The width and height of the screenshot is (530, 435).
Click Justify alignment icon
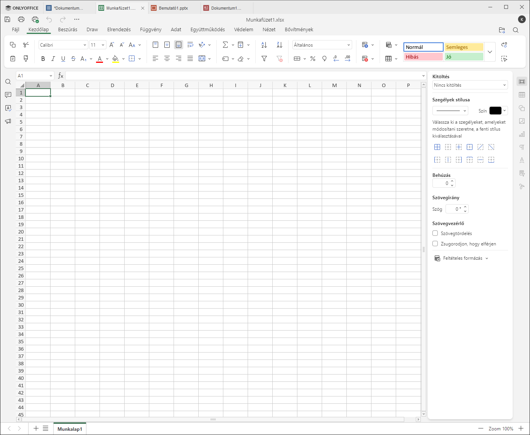click(190, 59)
